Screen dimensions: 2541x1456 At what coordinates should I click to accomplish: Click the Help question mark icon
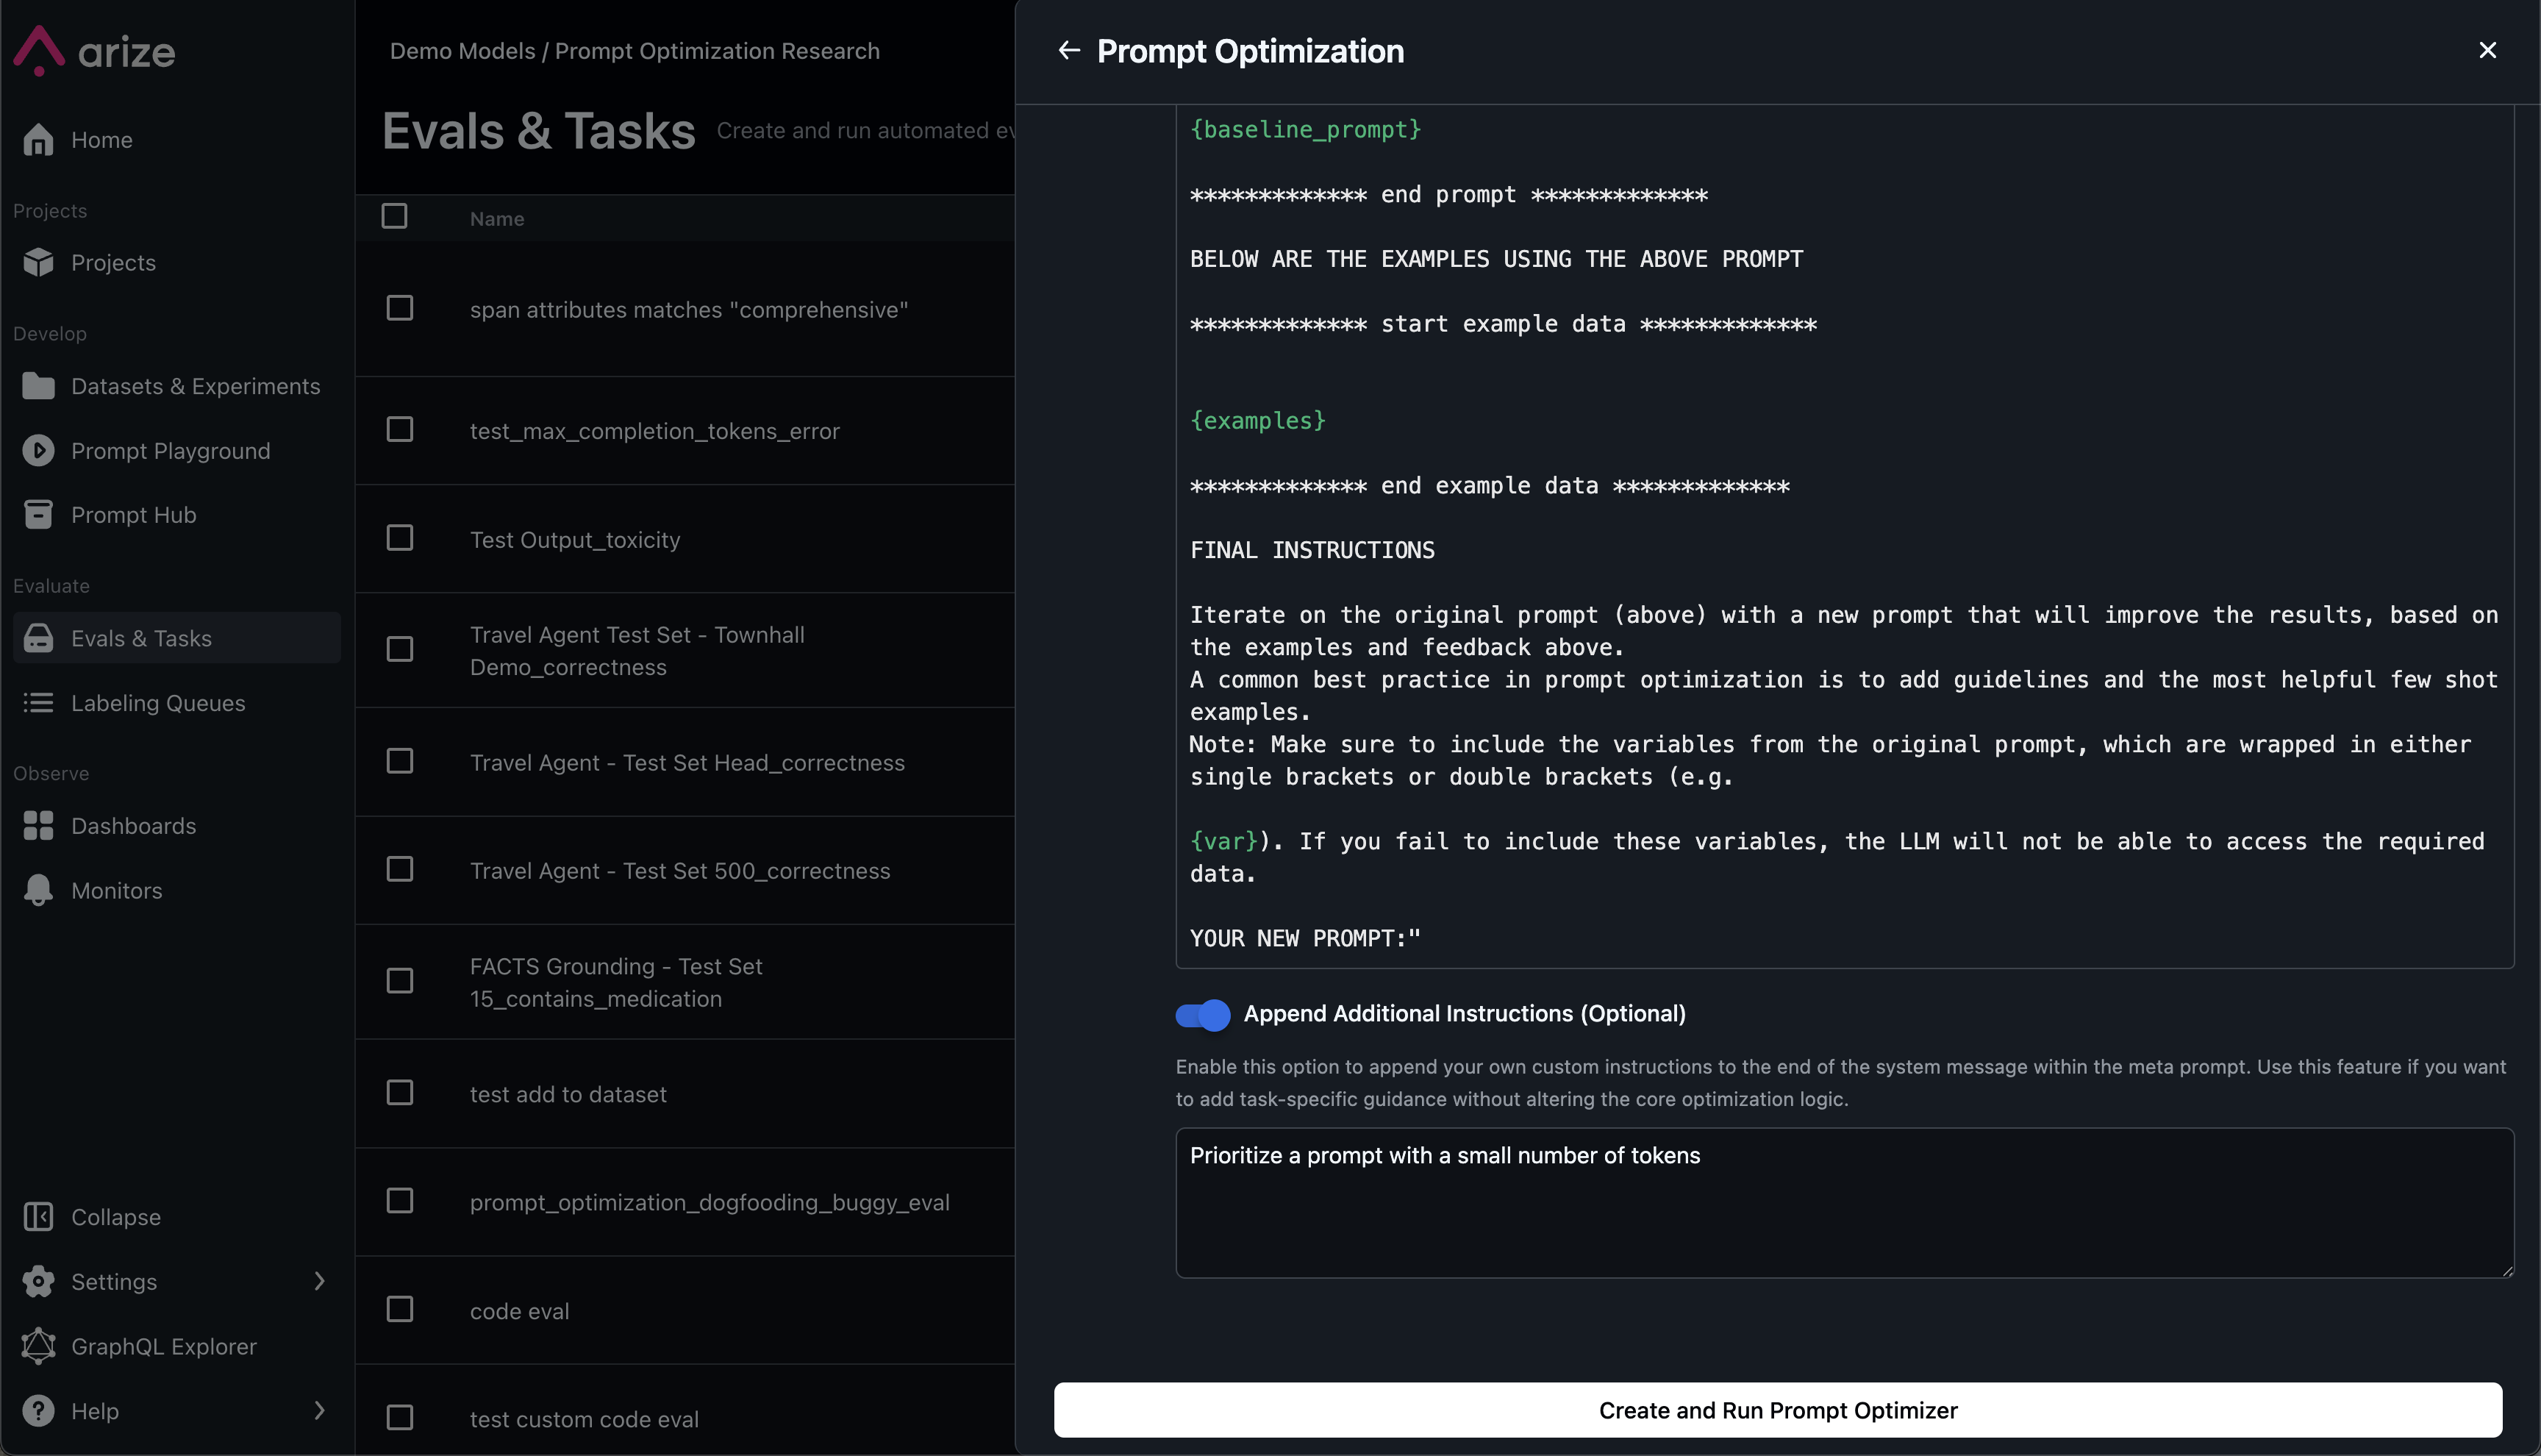(38, 1411)
